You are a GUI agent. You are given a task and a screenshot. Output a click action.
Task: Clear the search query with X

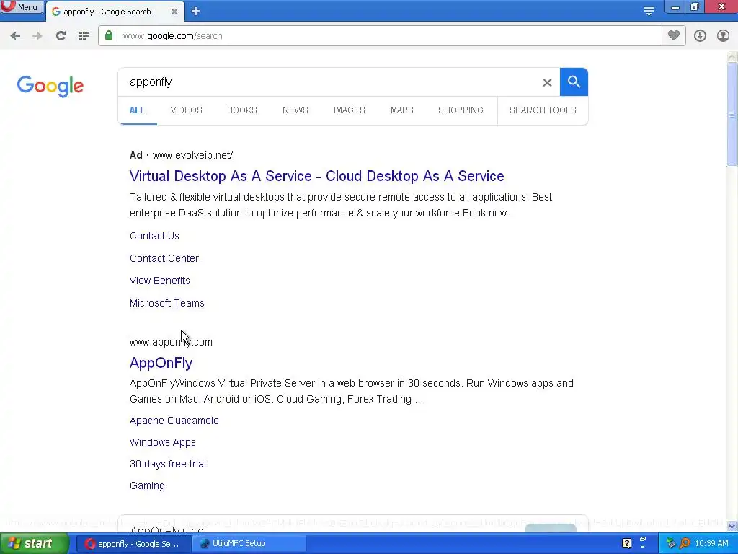[x=547, y=82]
